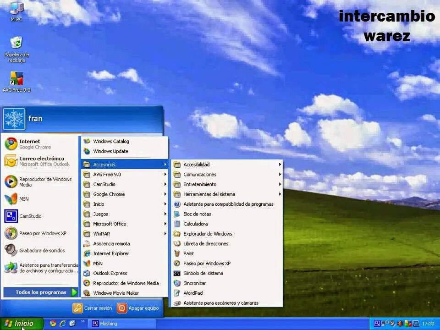Launch Internet Explorer from programs list
The height and width of the screenshot is (330, 440).
(x=124, y=253)
